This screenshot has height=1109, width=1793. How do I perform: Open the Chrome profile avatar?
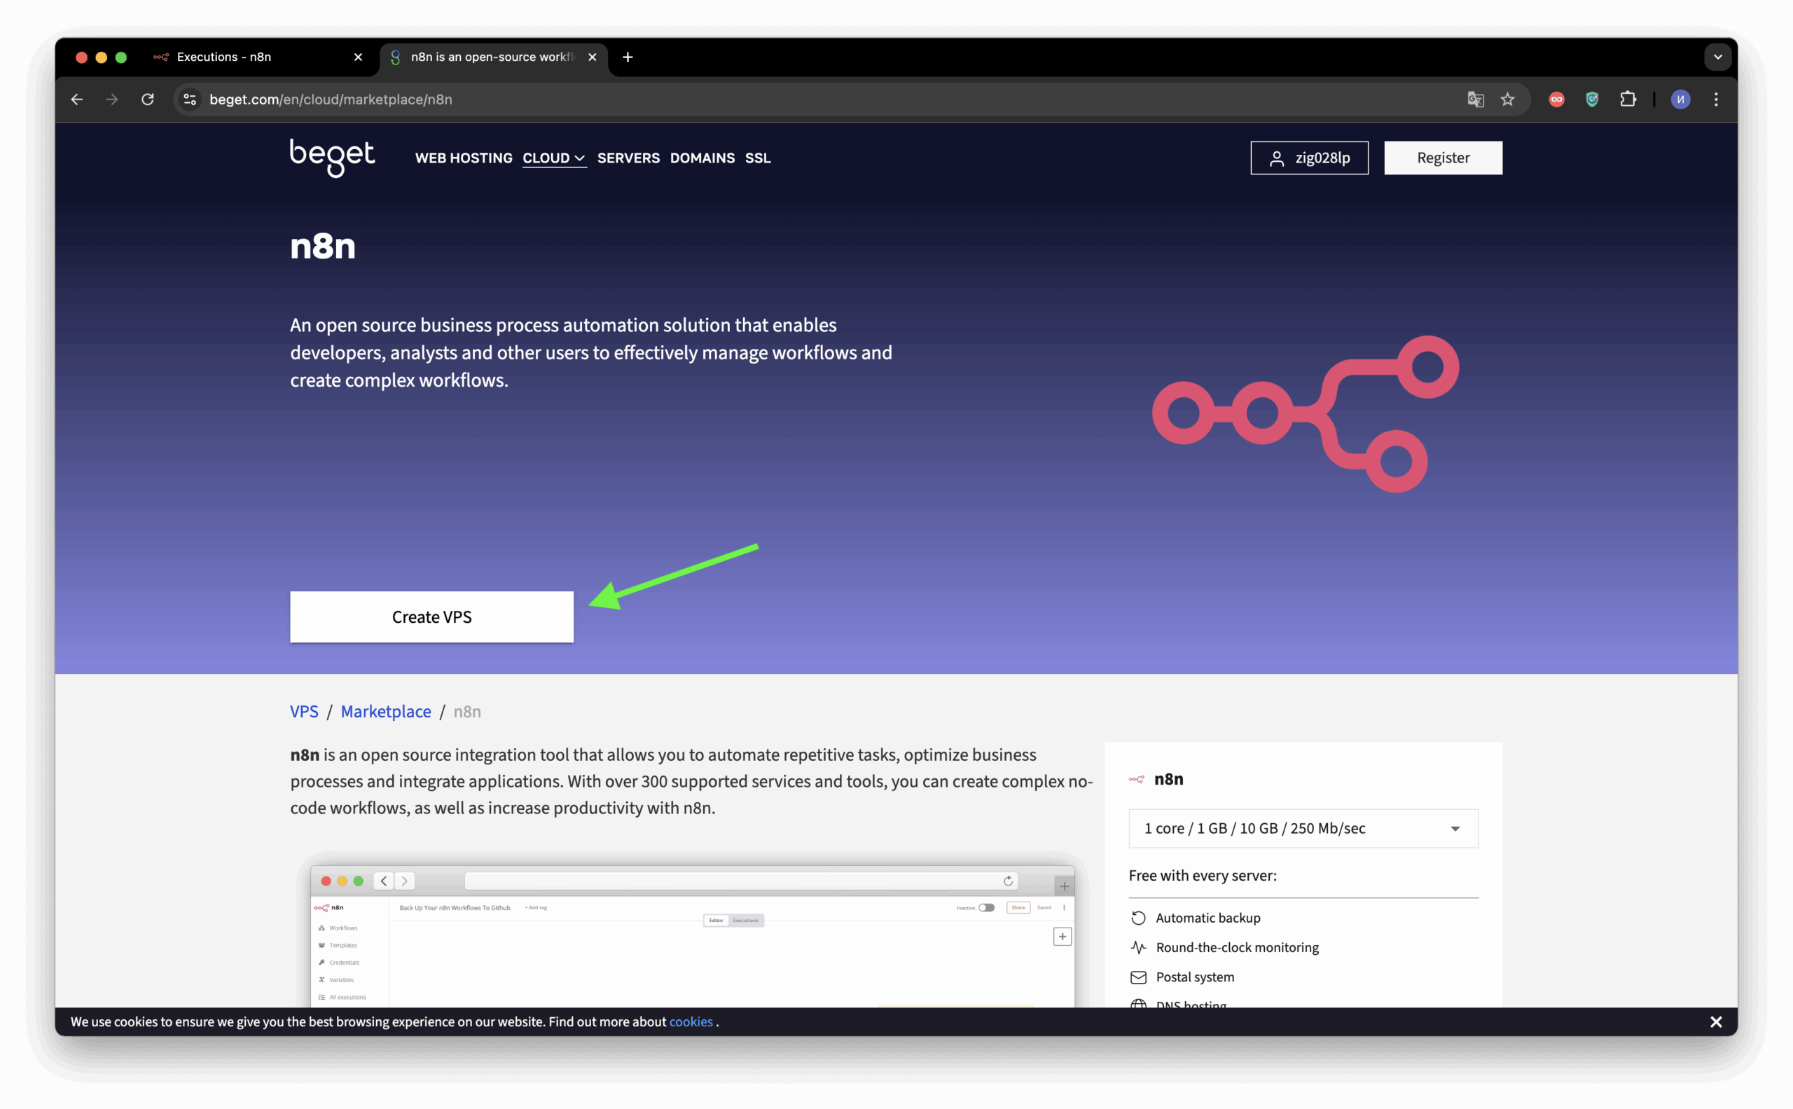click(1680, 99)
